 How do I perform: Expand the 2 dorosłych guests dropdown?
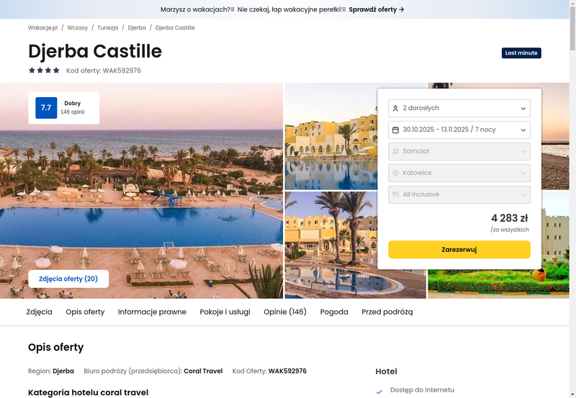(x=459, y=108)
